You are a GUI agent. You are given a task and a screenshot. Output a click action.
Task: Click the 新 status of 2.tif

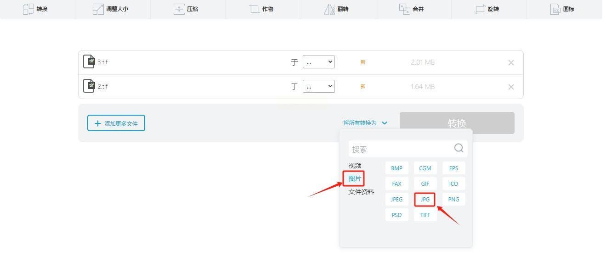tap(363, 87)
